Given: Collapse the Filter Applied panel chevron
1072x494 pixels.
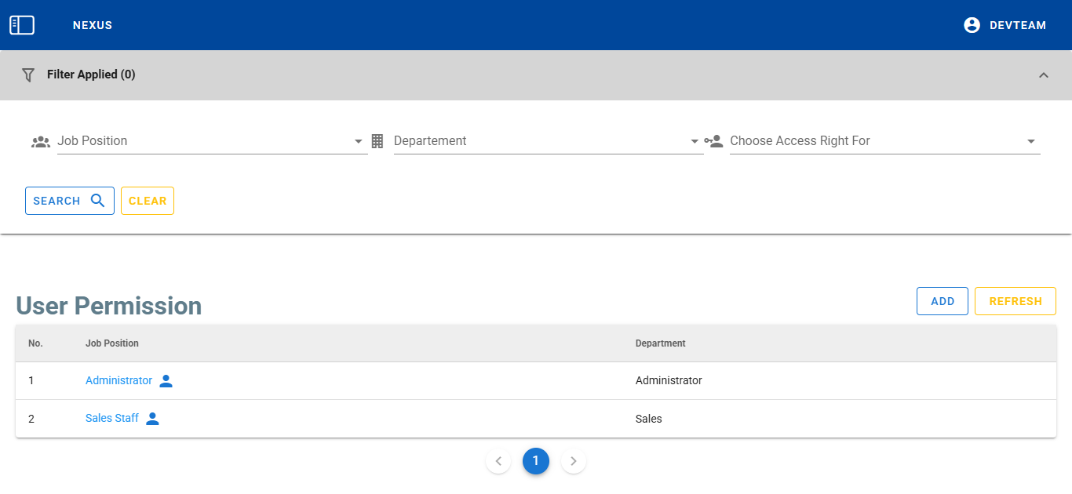Looking at the screenshot, I should click(x=1043, y=75).
